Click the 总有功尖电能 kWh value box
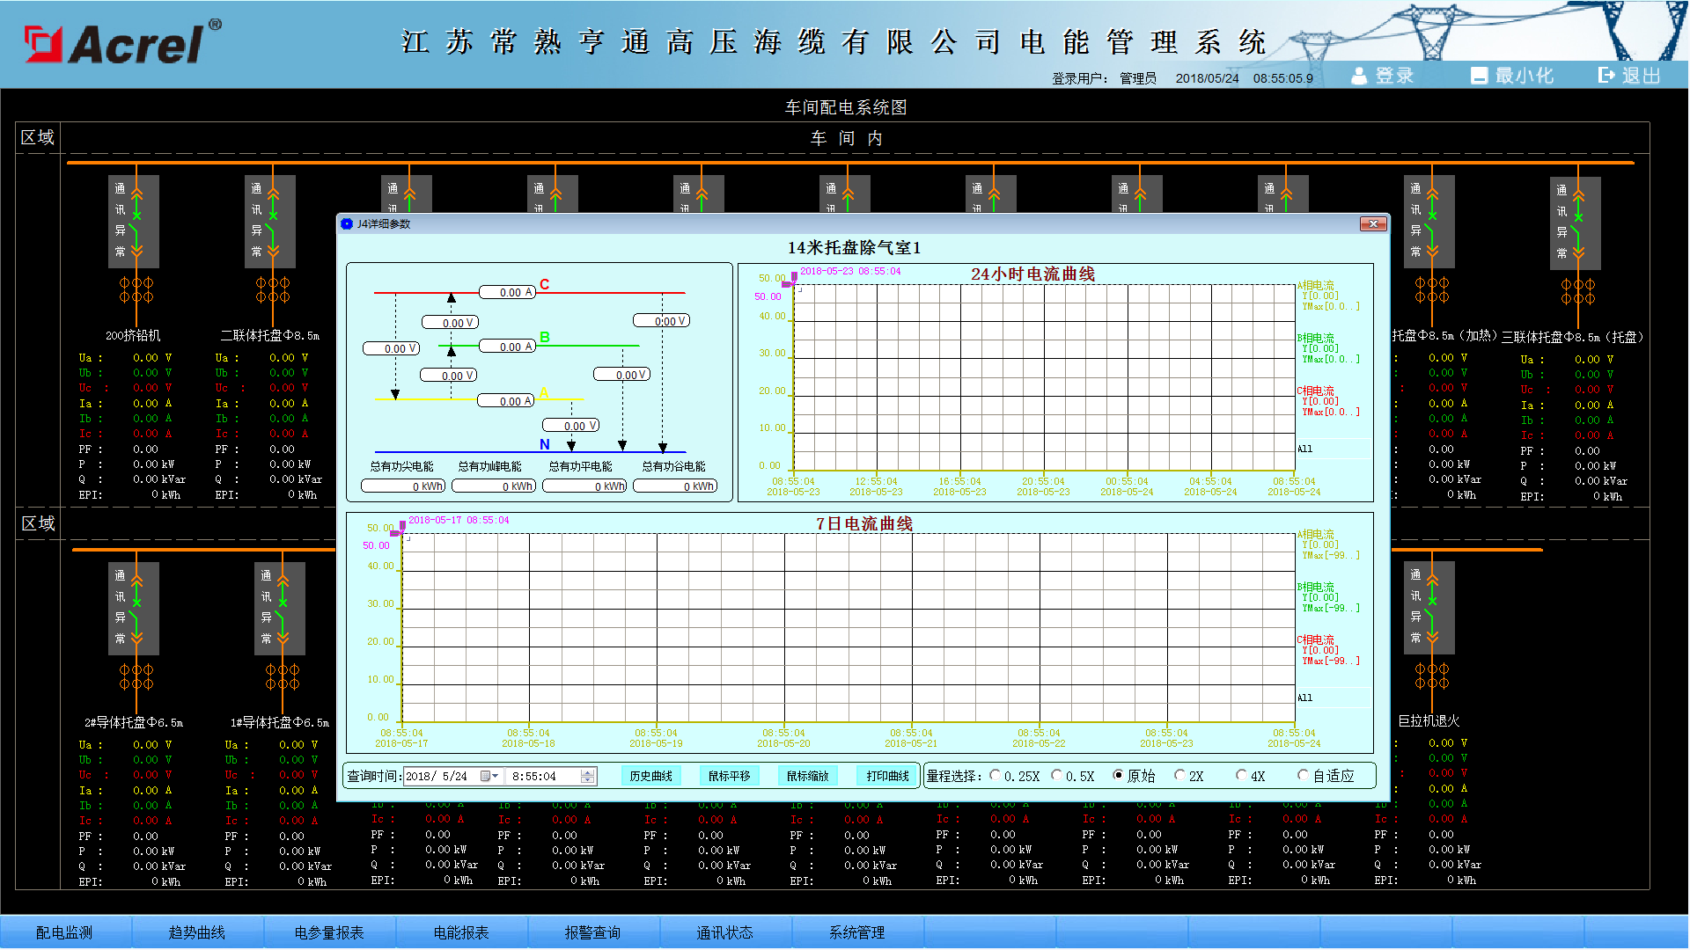1690x950 pixels. tap(404, 486)
